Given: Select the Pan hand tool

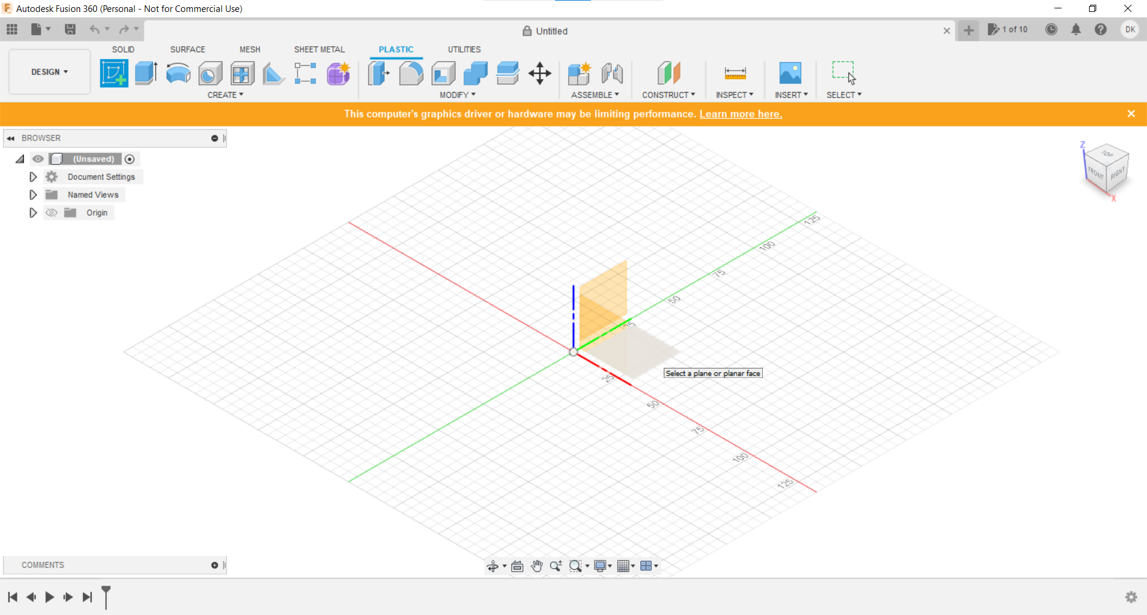Looking at the screenshot, I should 536,566.
